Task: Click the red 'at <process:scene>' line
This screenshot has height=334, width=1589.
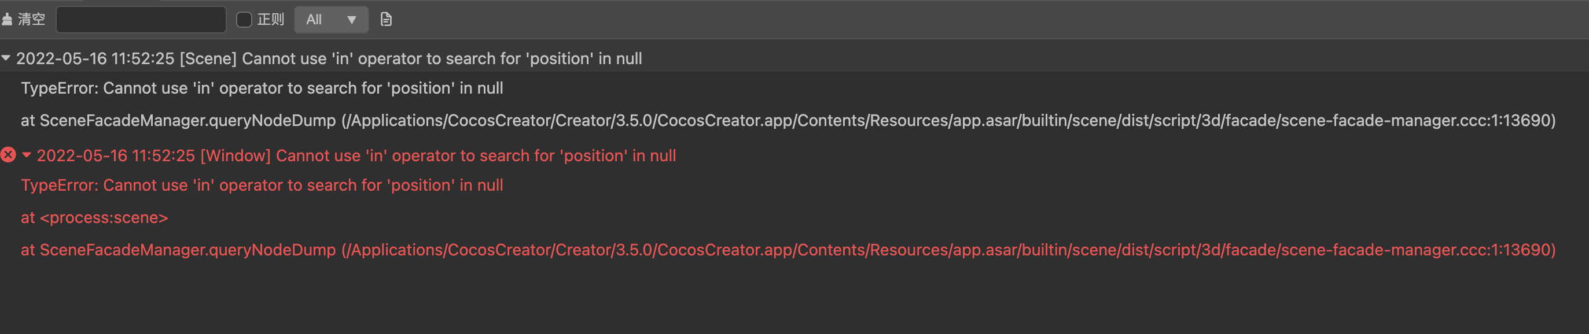Action: click(x=94, y=218)
